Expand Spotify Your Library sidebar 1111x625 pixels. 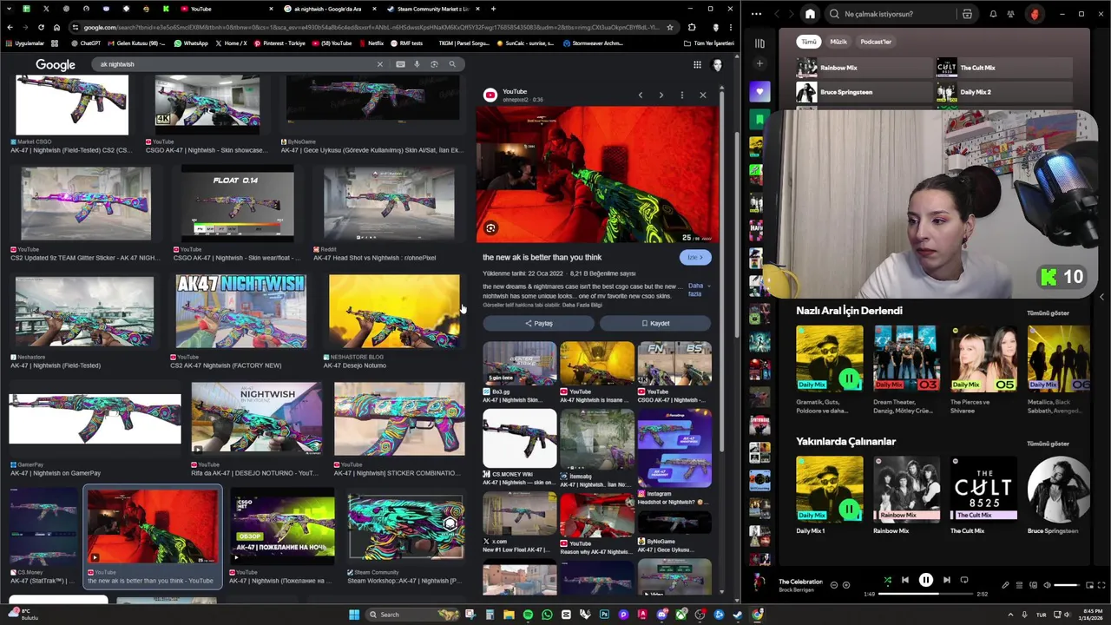click(759, 43)
